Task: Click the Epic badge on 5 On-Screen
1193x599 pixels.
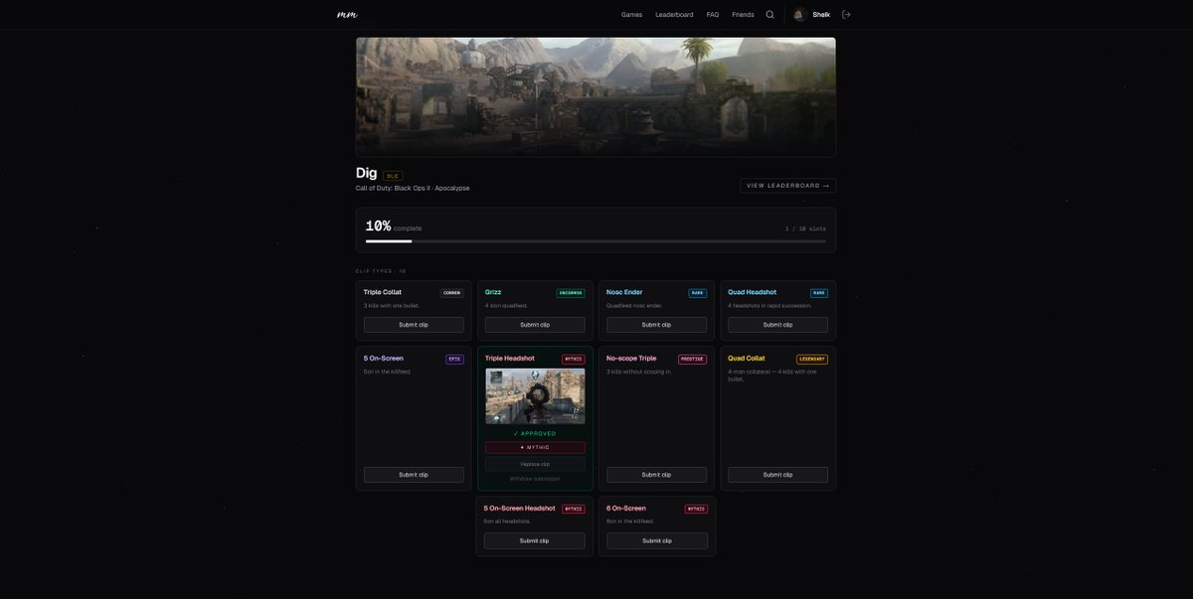Action: (454, 360)
